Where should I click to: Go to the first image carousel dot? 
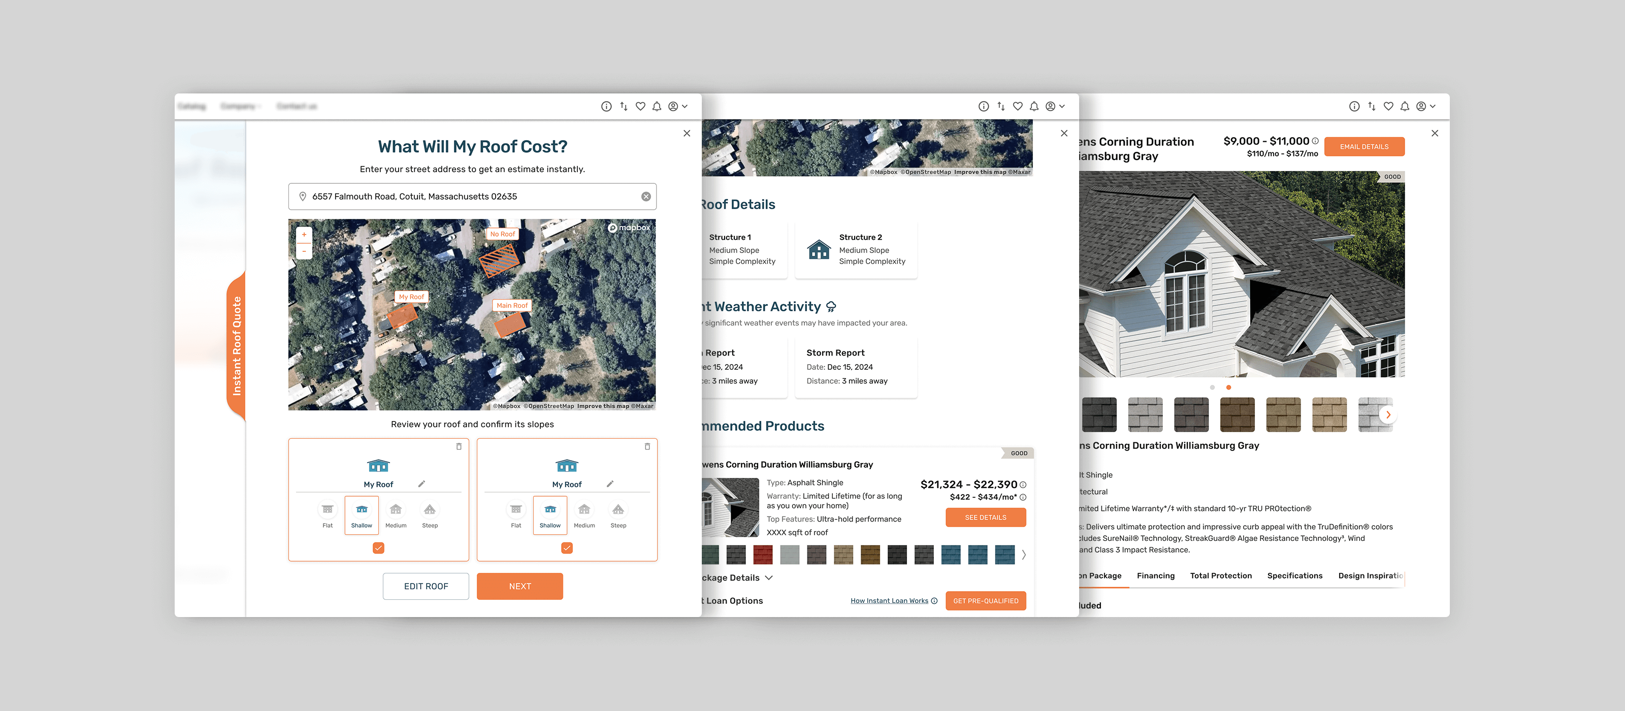[1212, 387]
